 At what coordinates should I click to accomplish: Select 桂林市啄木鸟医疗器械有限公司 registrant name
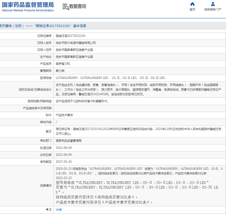point(76,43)
